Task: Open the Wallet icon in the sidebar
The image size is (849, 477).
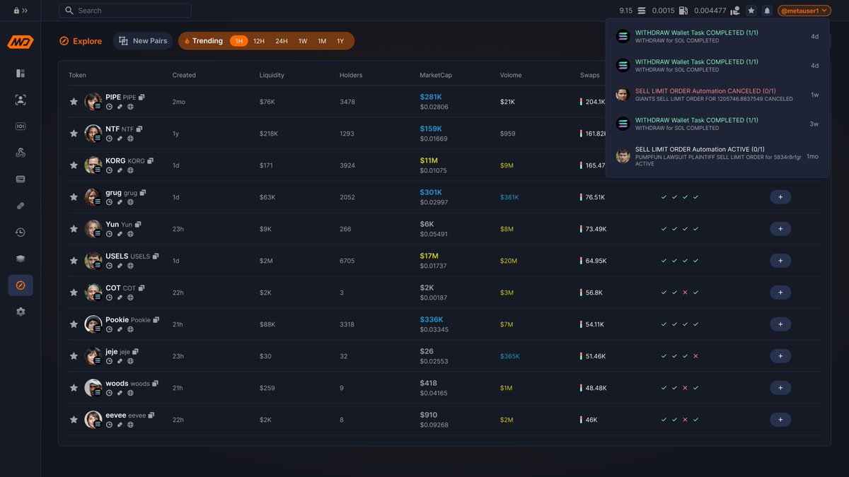Action: 20,178
